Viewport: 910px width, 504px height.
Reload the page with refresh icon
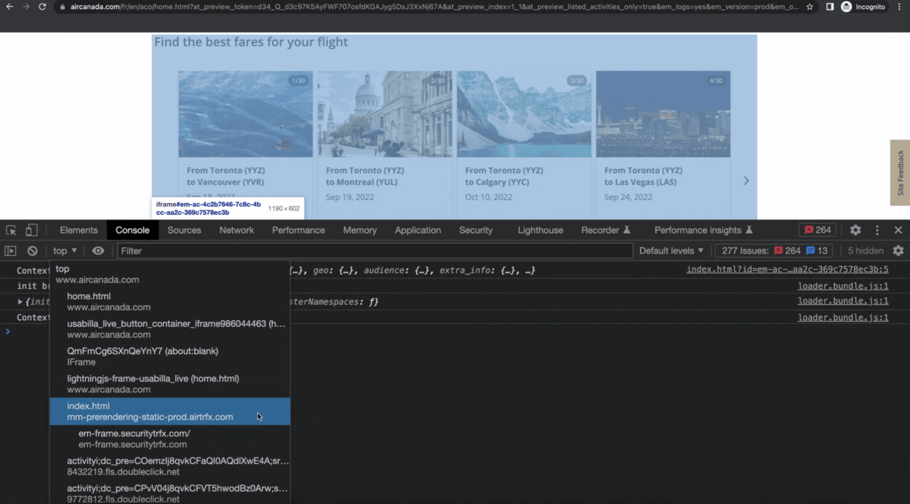click(x=42, y=6)
